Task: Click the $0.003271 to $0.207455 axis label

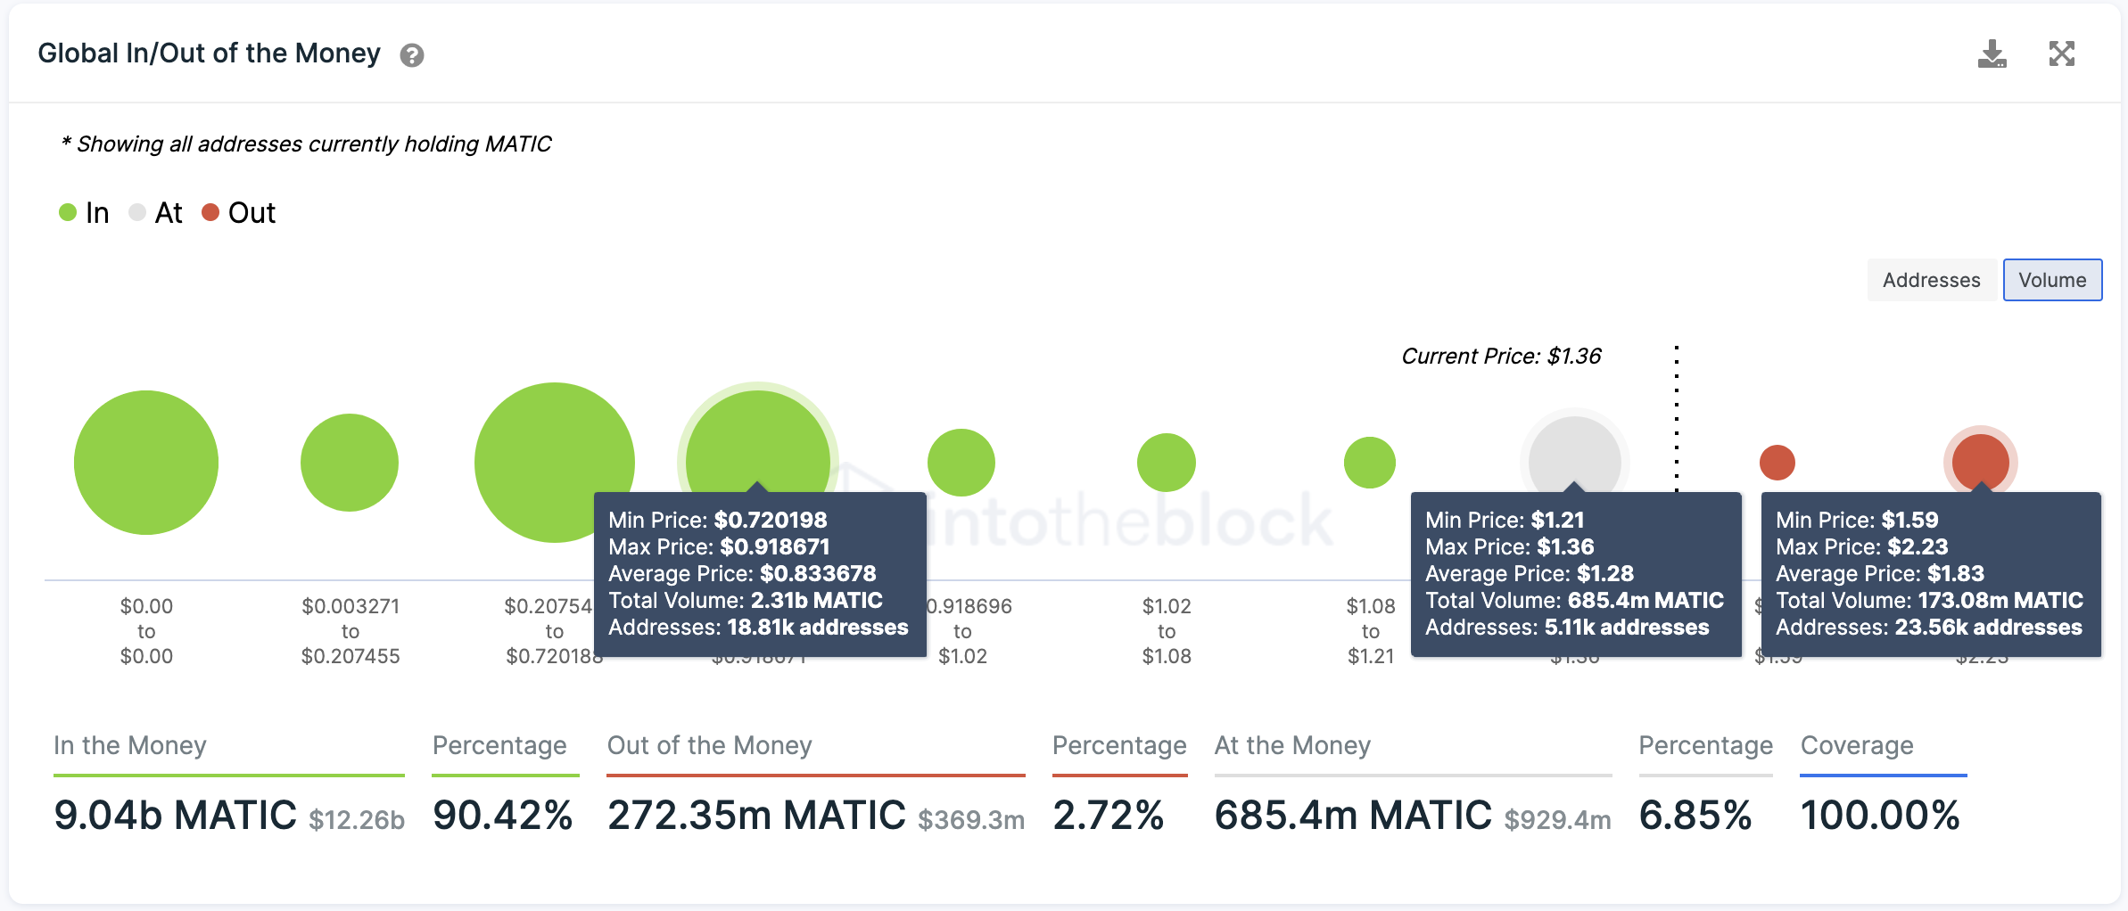Action: click(x=351, y=631)
